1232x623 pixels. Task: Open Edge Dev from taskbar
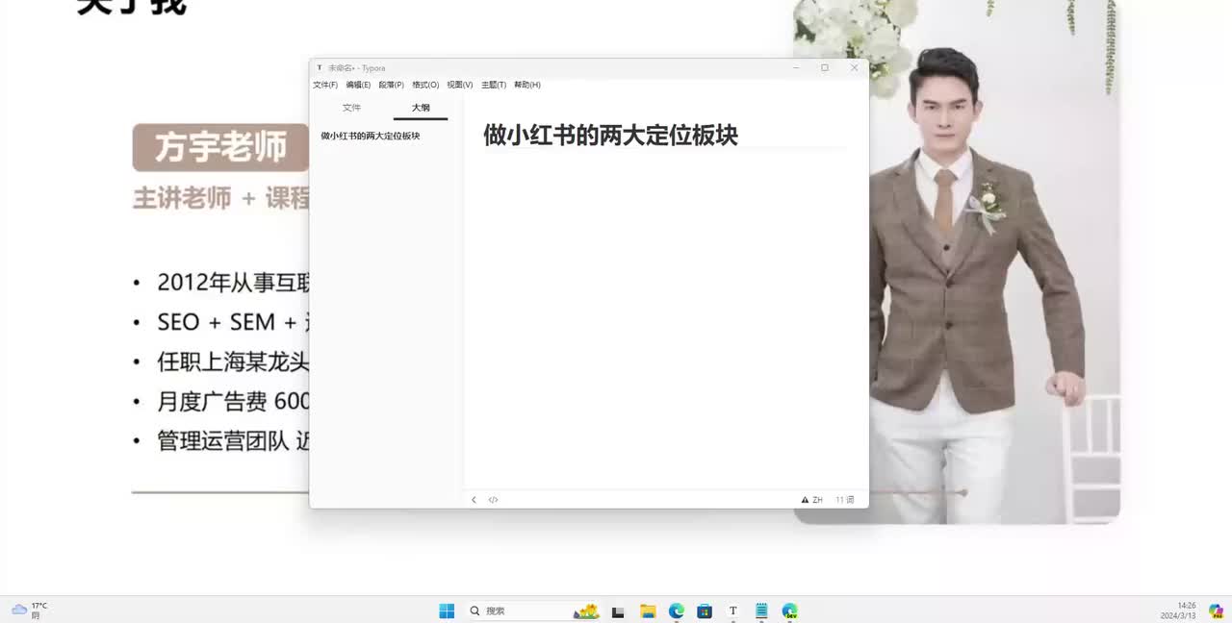[x=790, y=611]
